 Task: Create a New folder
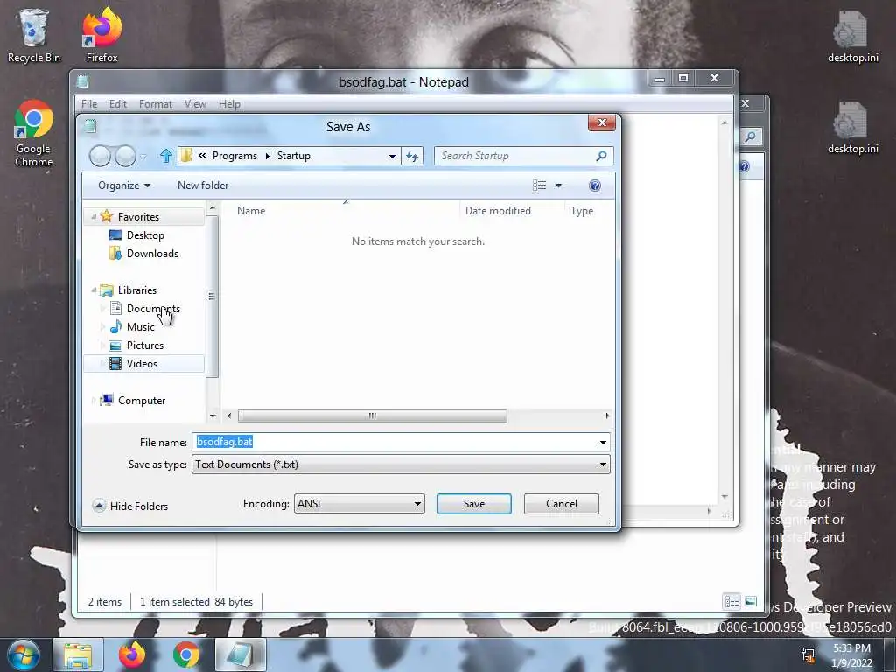tap(203, 185)
